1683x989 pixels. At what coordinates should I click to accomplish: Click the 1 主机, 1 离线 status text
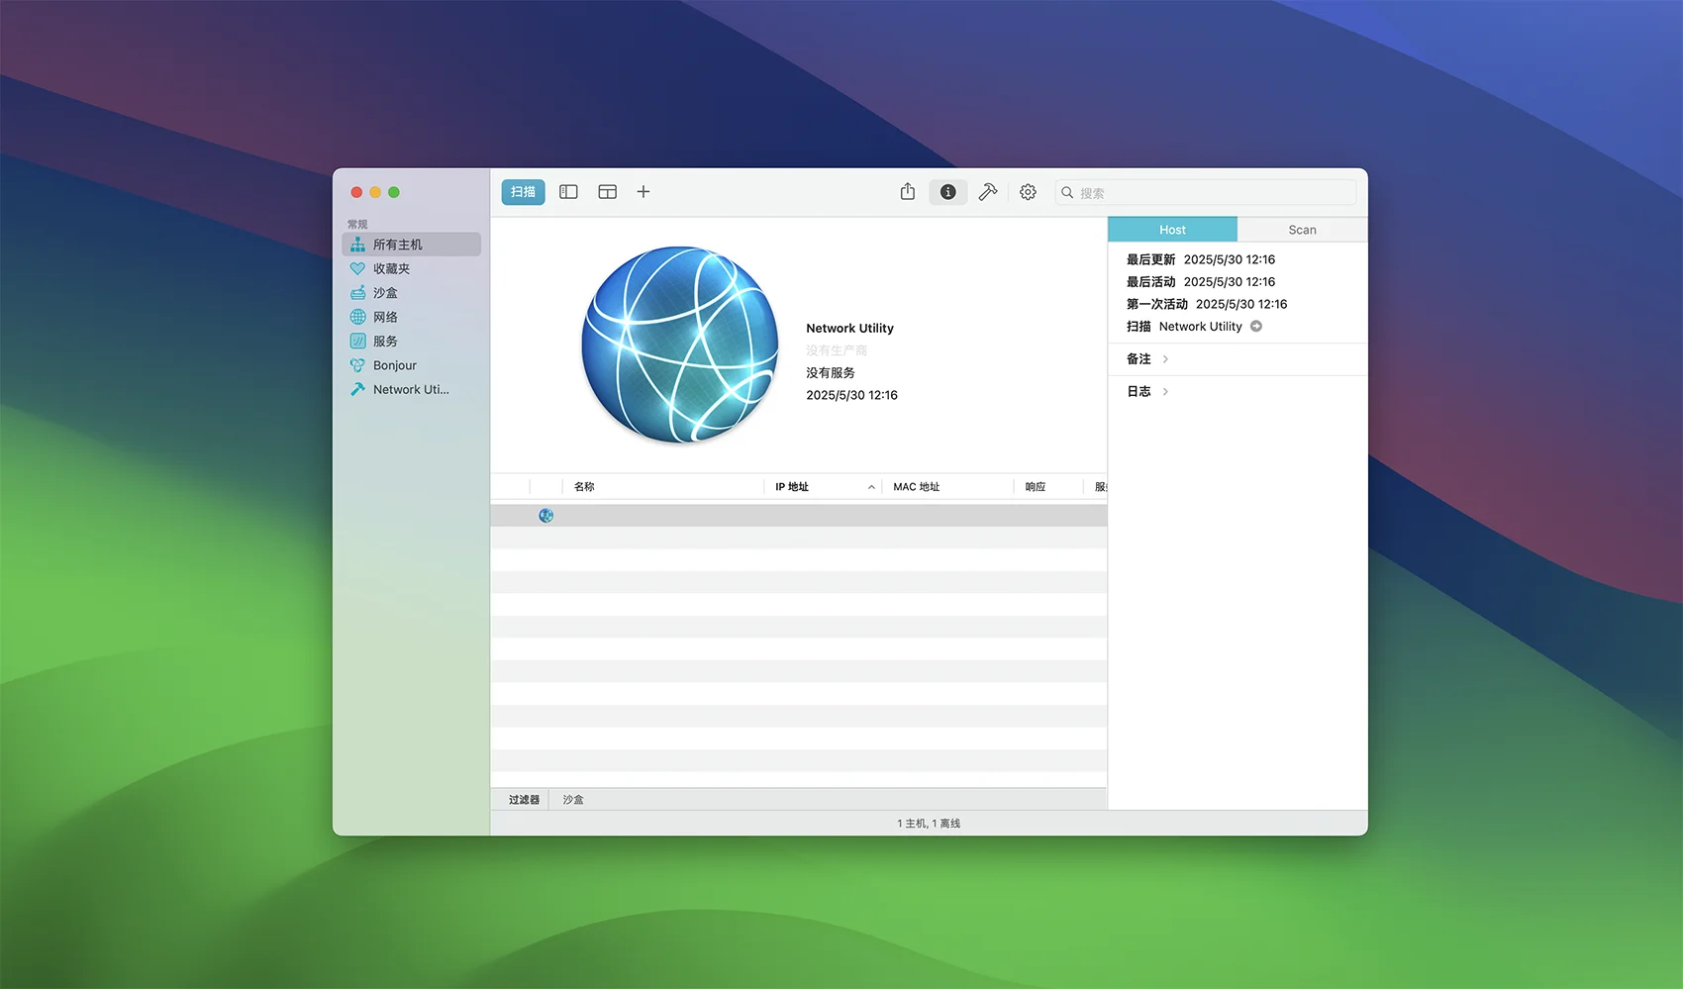click(x=929, y=824)
